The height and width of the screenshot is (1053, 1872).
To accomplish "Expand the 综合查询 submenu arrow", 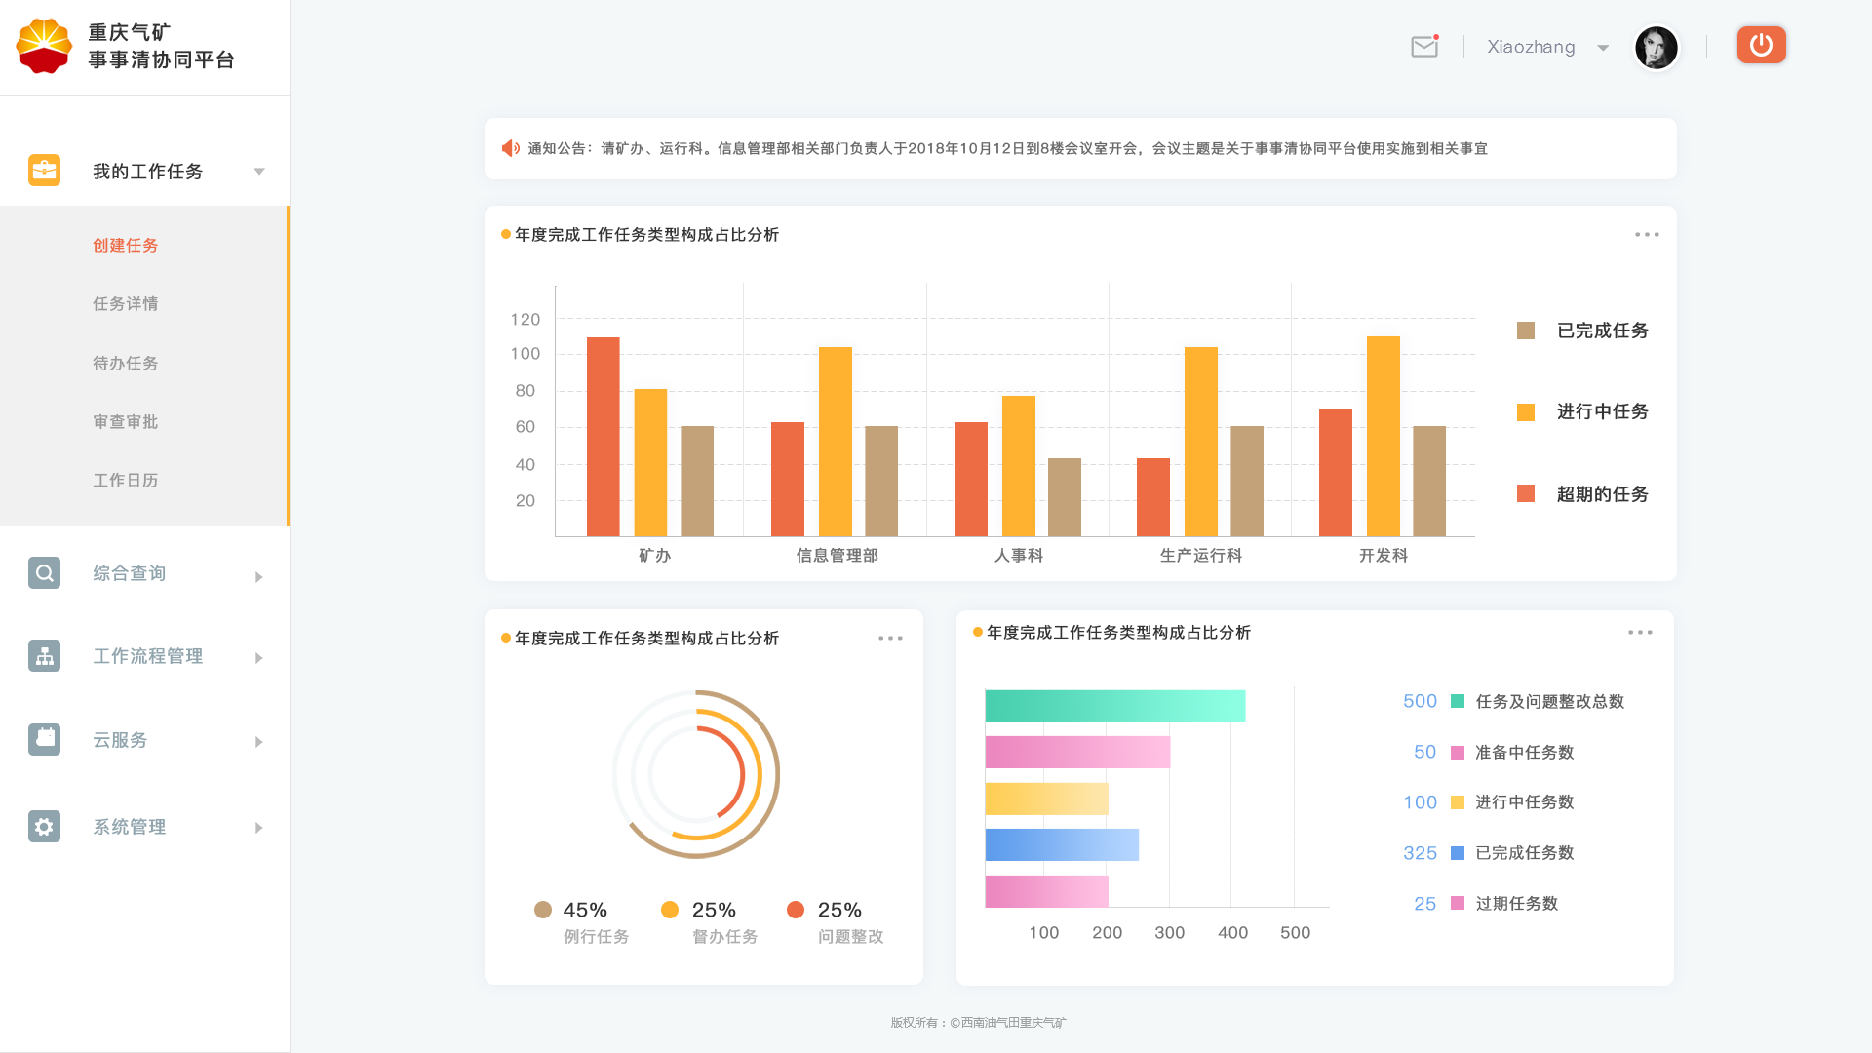I will pyautogui.click(x=259, y=577).
